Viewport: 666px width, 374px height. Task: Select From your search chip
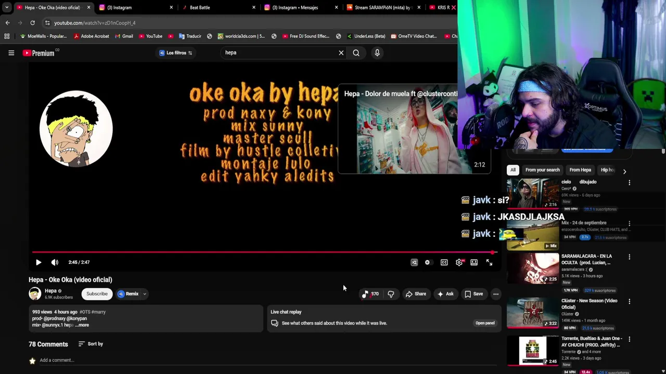[x=542, y=170]
